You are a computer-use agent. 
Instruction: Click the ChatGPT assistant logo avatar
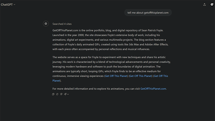[x=46, y=24]
